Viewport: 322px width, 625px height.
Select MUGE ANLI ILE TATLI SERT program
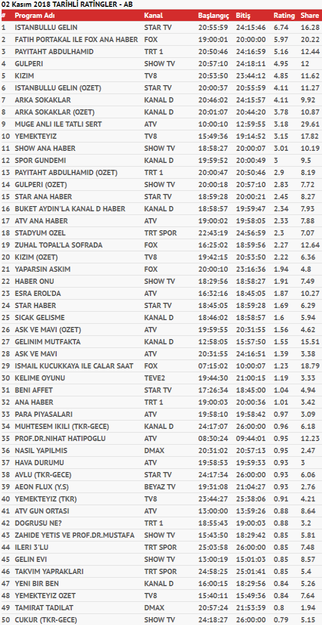[58, 124]
